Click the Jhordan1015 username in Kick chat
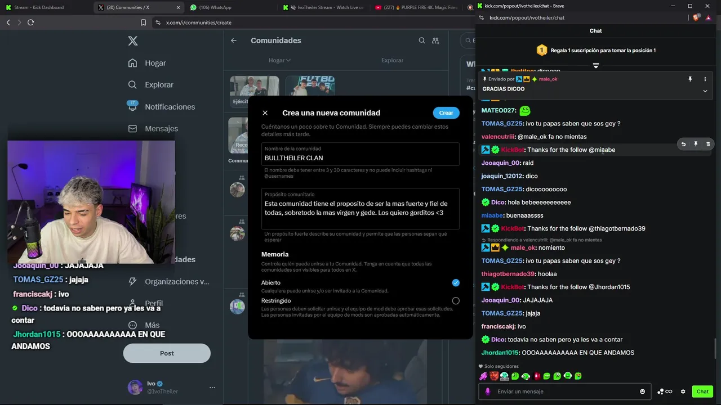Image resolution: width=721 pixels, height=405 pixels. click(500, 353)
